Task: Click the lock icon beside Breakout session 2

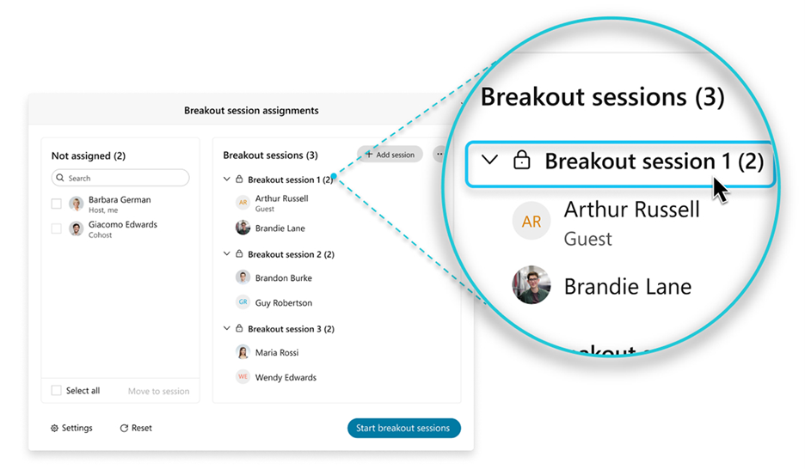Action: (239, 254)
